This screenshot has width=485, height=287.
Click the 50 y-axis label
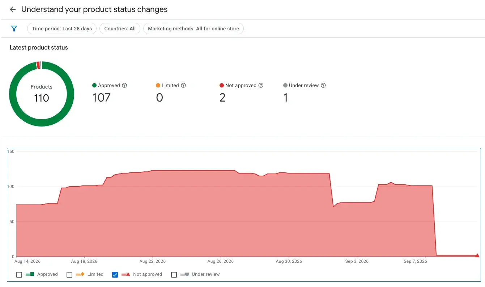point(12,222)
